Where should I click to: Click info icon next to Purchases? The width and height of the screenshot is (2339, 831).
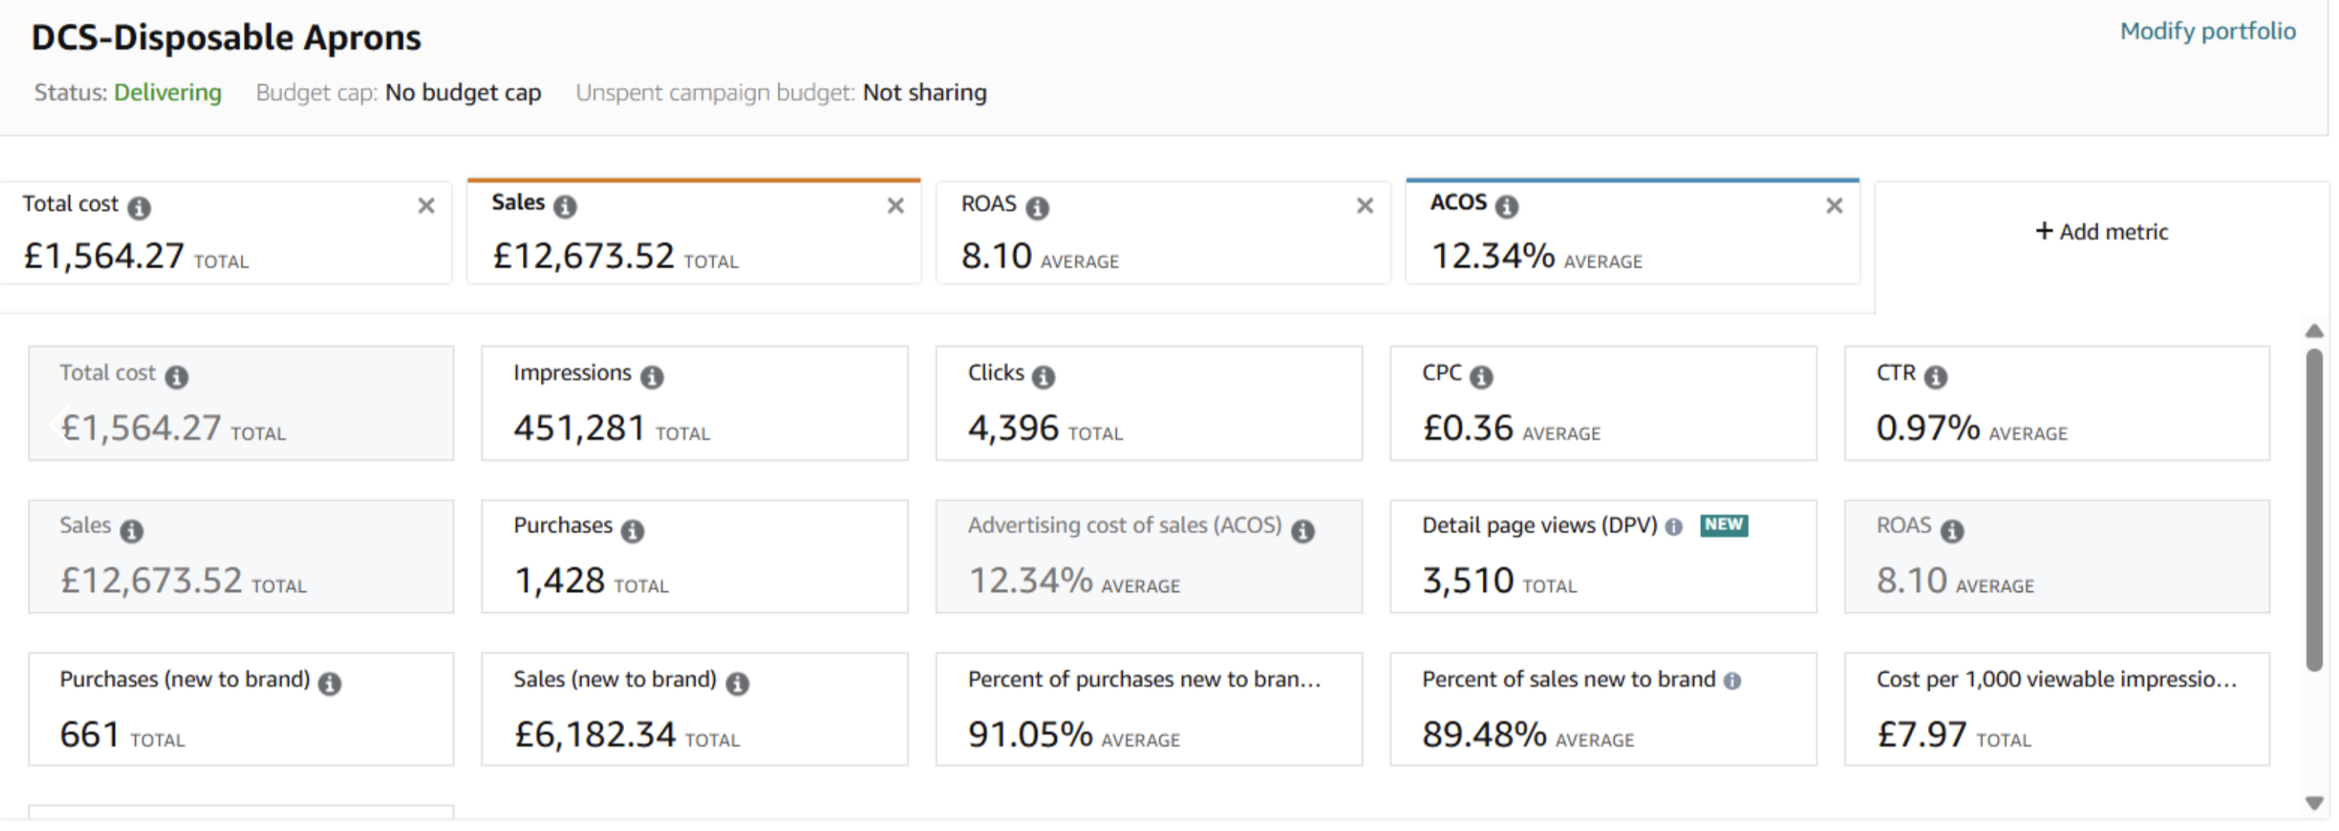coord(633,530)
